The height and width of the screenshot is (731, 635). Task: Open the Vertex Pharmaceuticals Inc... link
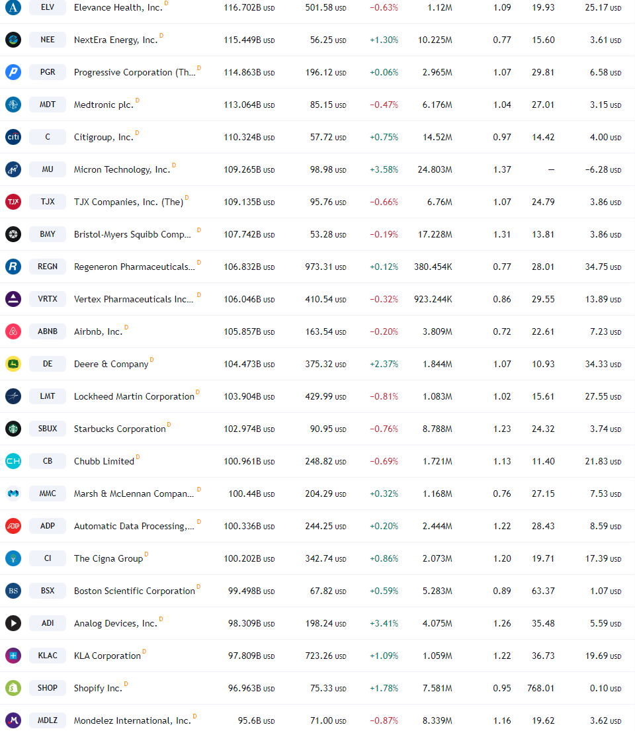134,299
